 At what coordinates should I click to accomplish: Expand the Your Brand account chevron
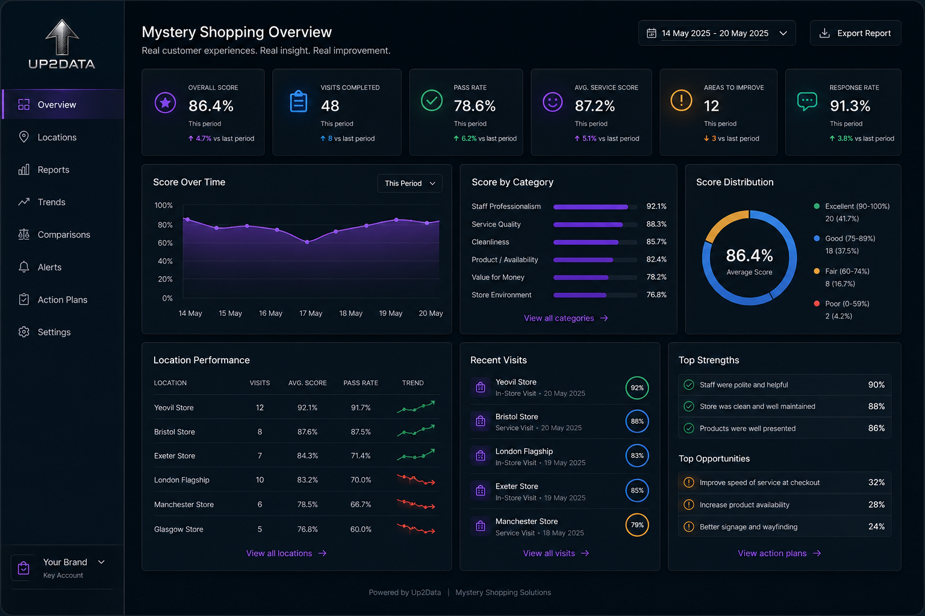tap(101, 562)
